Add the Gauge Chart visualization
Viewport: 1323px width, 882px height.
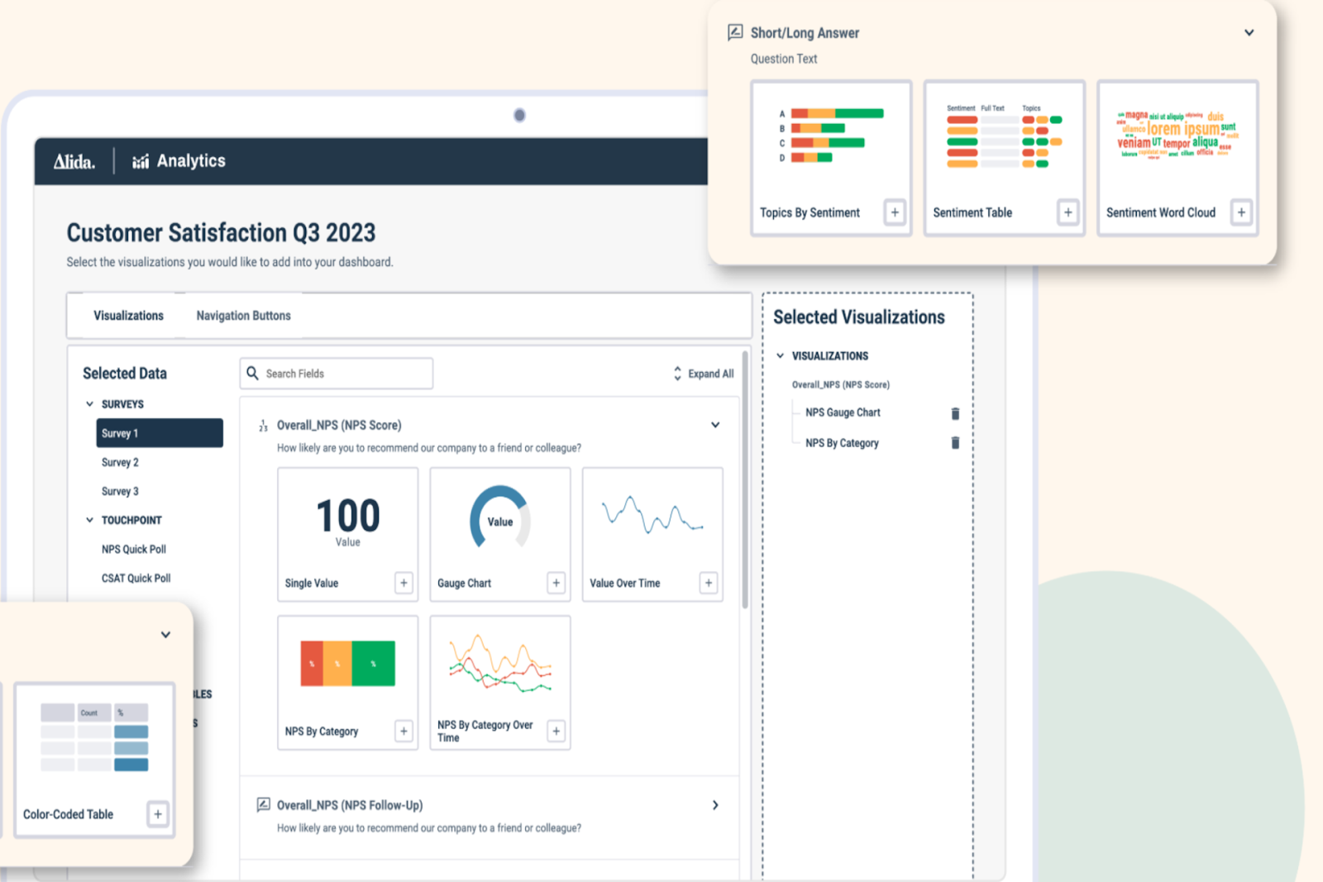[x=556, y=583]
